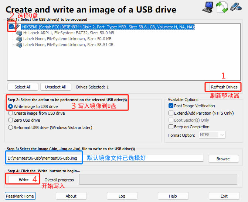Click the 50.0 MB unknown volume icon

[18, 39]
